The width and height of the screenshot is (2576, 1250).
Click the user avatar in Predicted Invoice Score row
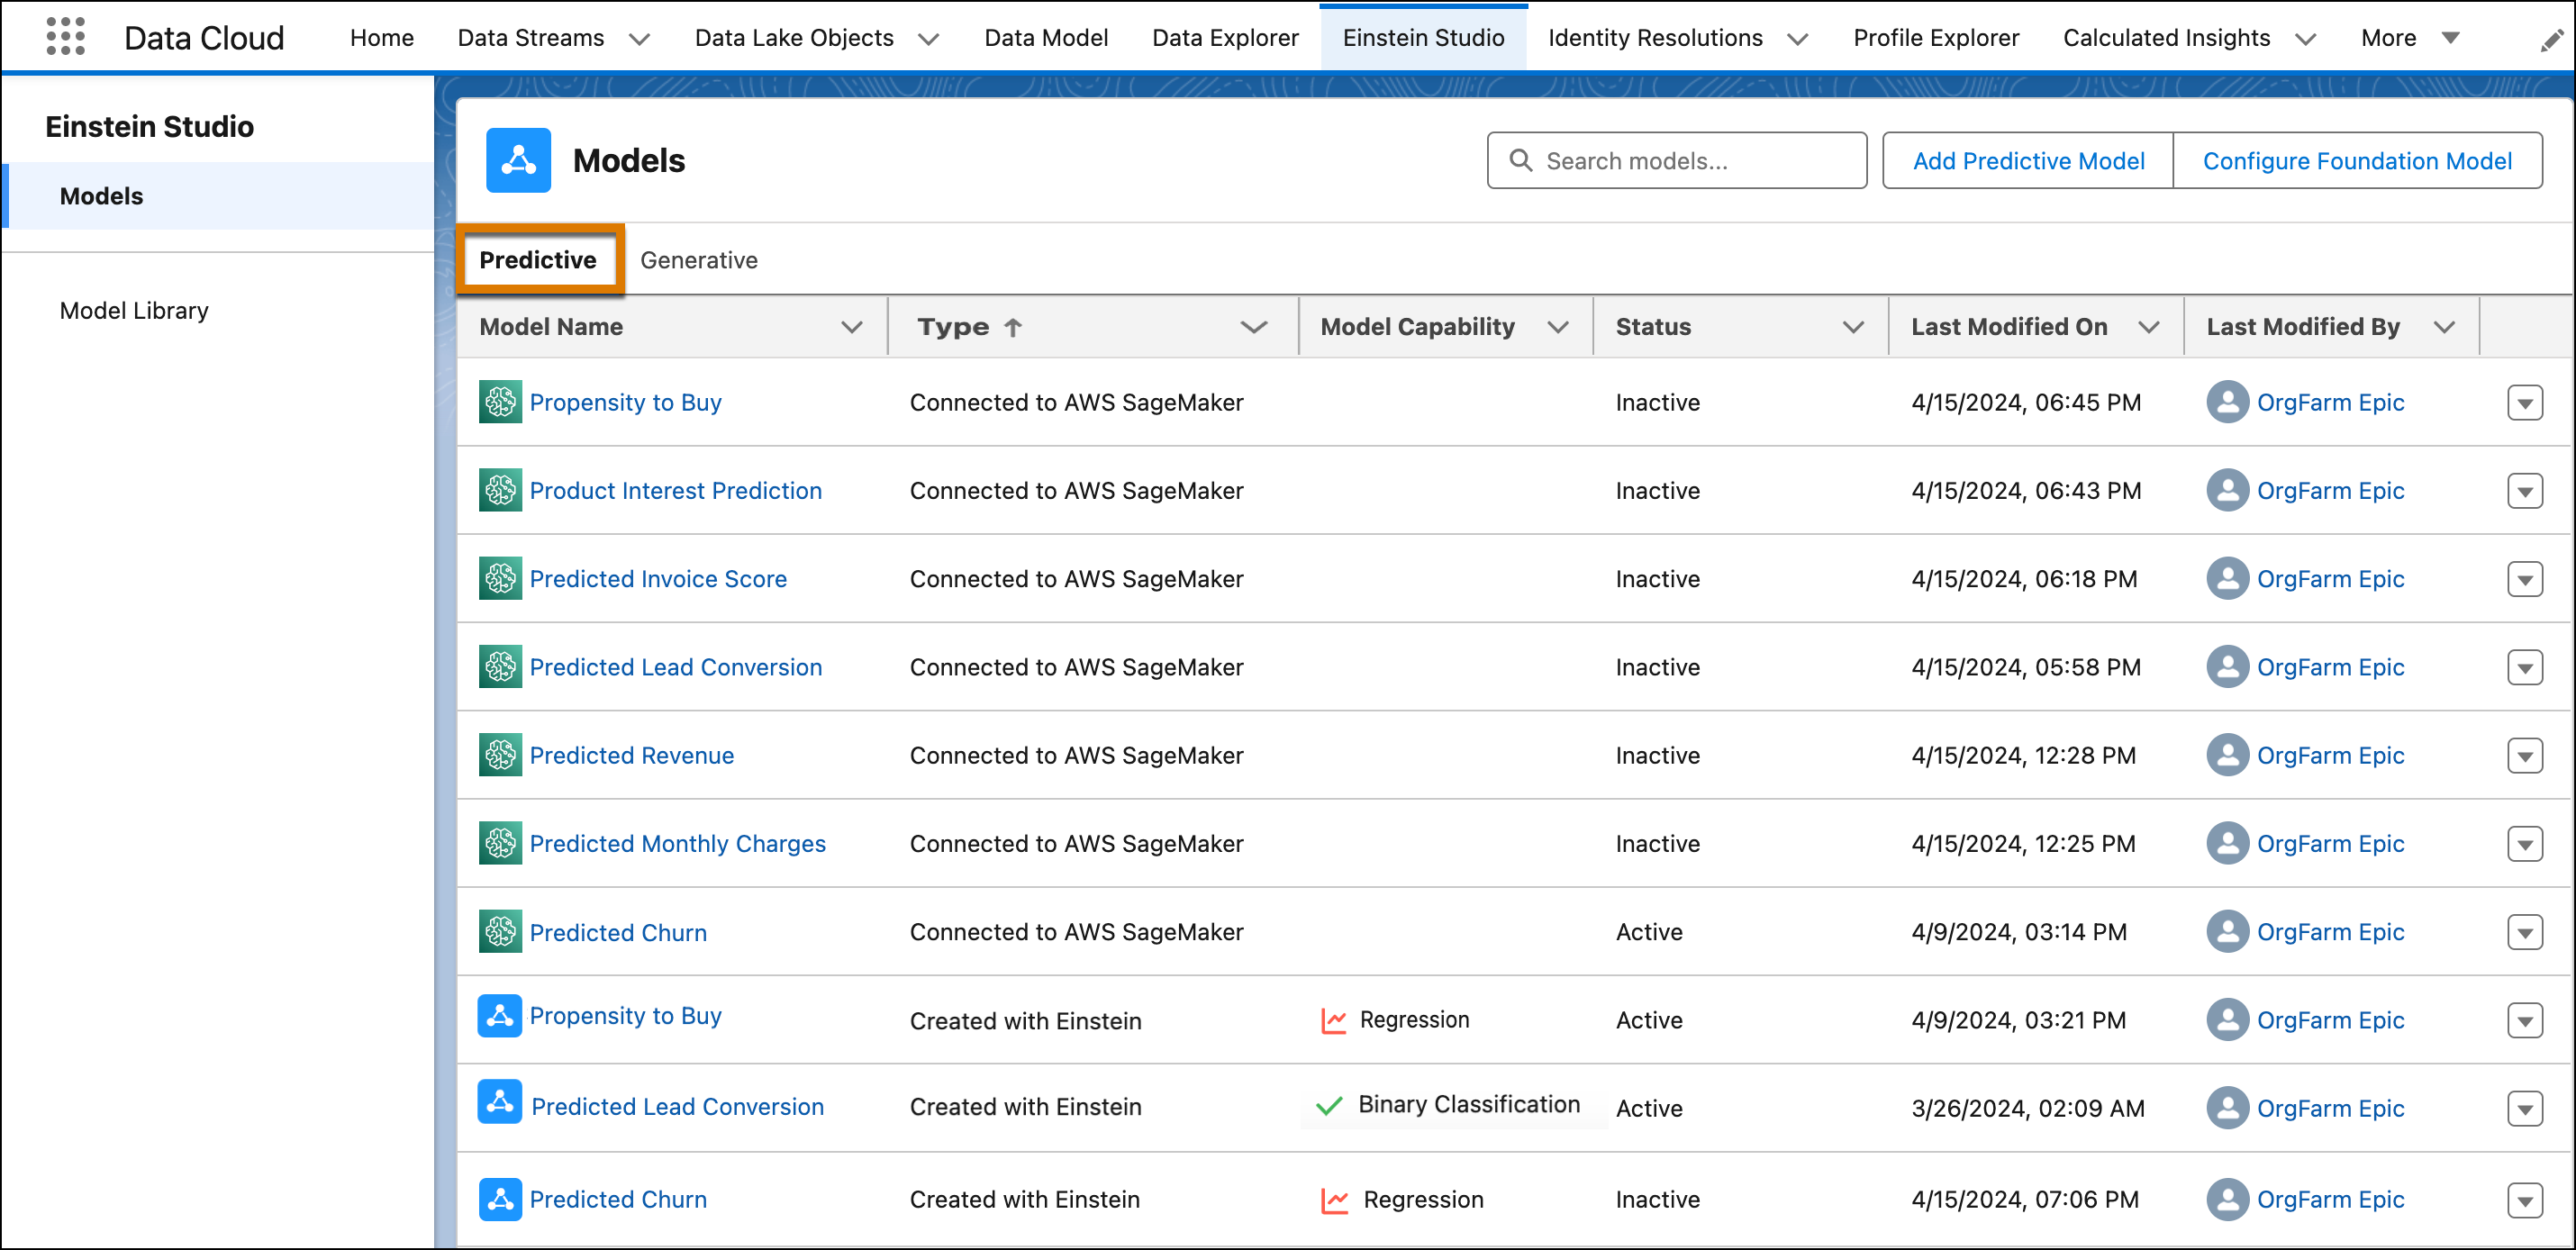[2228, 578]
